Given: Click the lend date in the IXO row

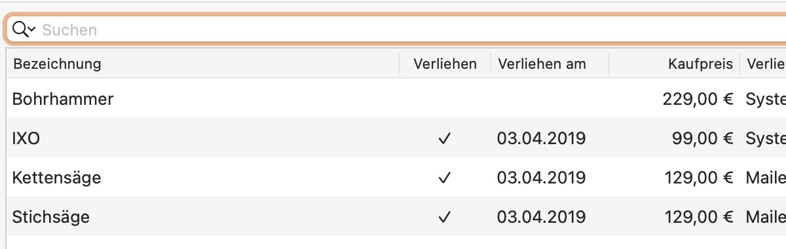Looking at the screenshot, I should (541, 138).
